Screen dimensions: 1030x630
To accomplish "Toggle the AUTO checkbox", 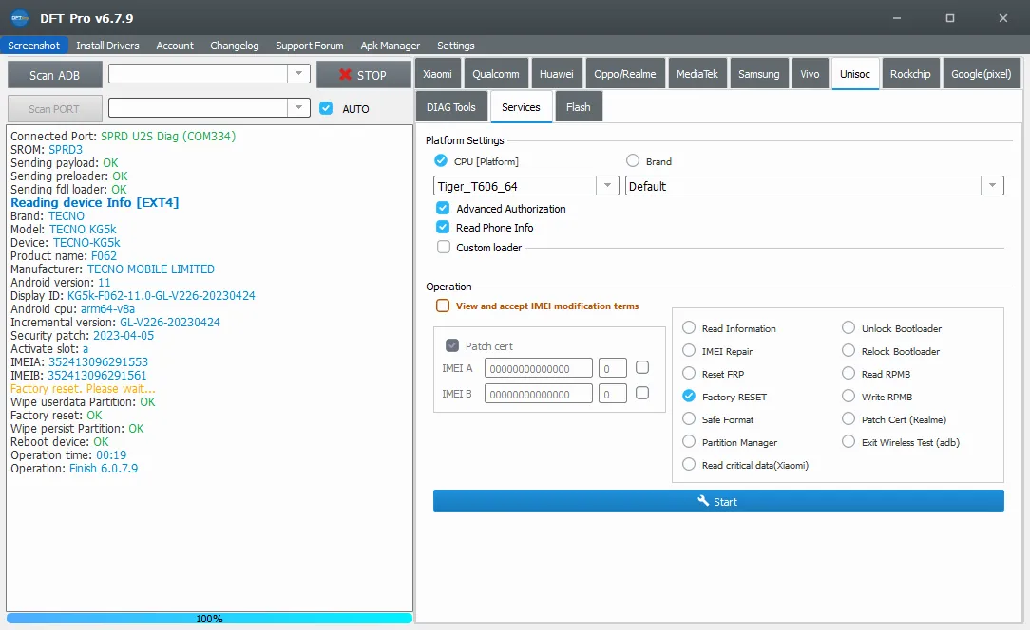I will [326, 109].
